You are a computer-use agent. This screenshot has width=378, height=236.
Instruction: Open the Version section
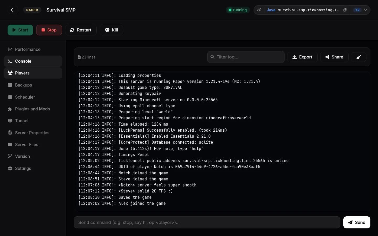tap(33, 156)
